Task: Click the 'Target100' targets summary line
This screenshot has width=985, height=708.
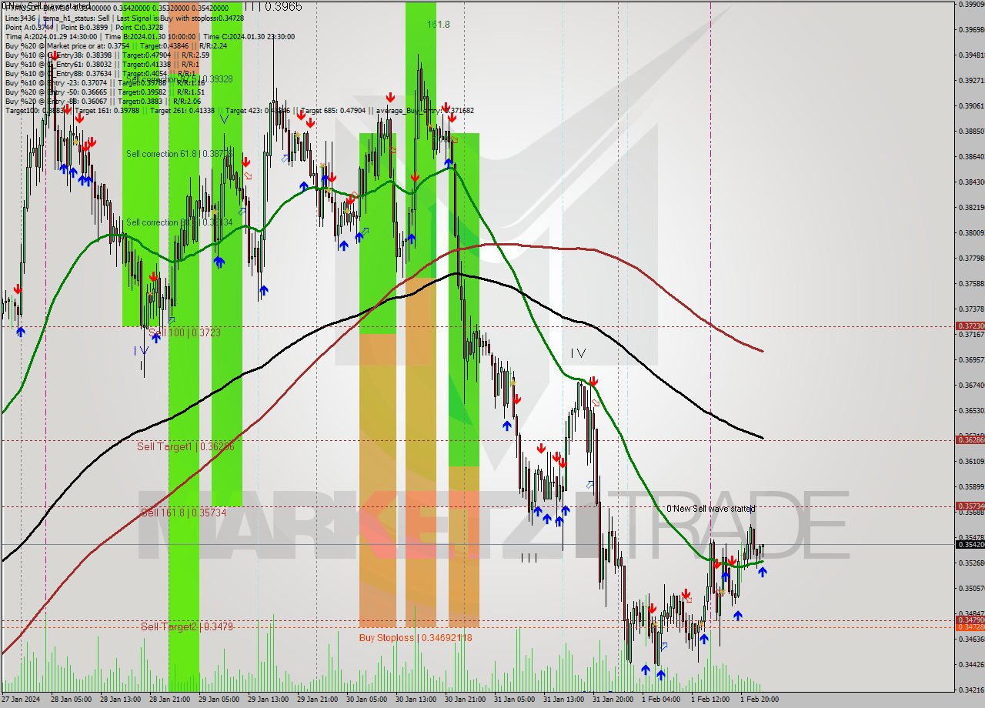Action: coord(239,111)
